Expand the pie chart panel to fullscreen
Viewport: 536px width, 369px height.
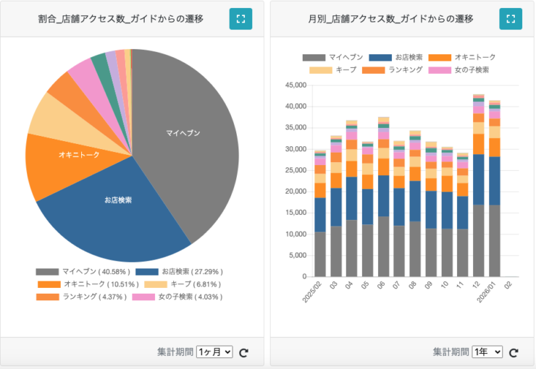click(x=240, y=19)
